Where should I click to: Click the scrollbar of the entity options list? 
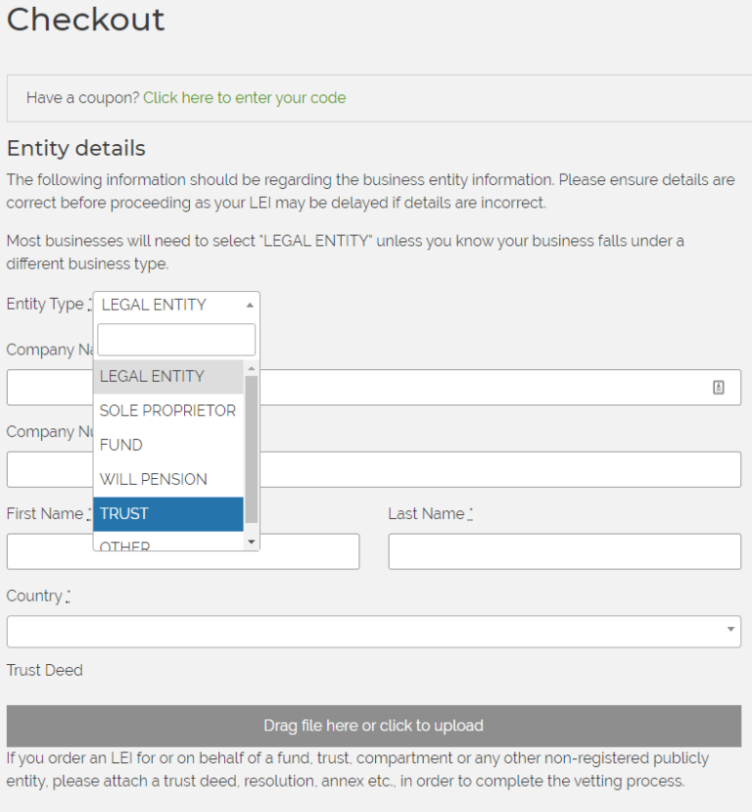(252, 451)
